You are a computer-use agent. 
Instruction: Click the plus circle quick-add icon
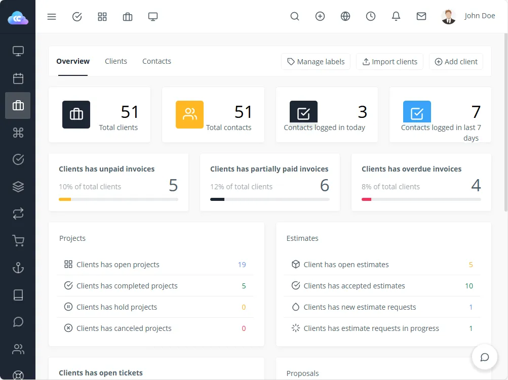pyautogui.click(x=320, y=17)
